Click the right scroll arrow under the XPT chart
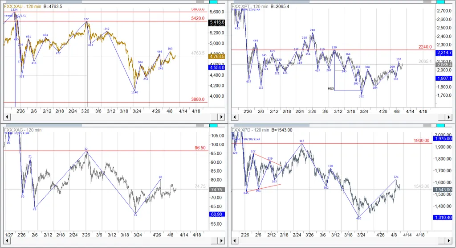Viewport: 456px width, 248px height. (x=448, y=117)
